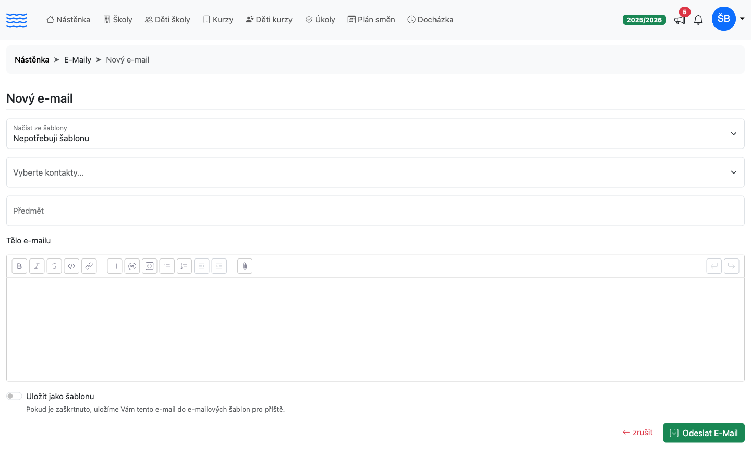Open Školy in the top navigation
The height and width of the screenshot is (469, 751).
point(118,20)
